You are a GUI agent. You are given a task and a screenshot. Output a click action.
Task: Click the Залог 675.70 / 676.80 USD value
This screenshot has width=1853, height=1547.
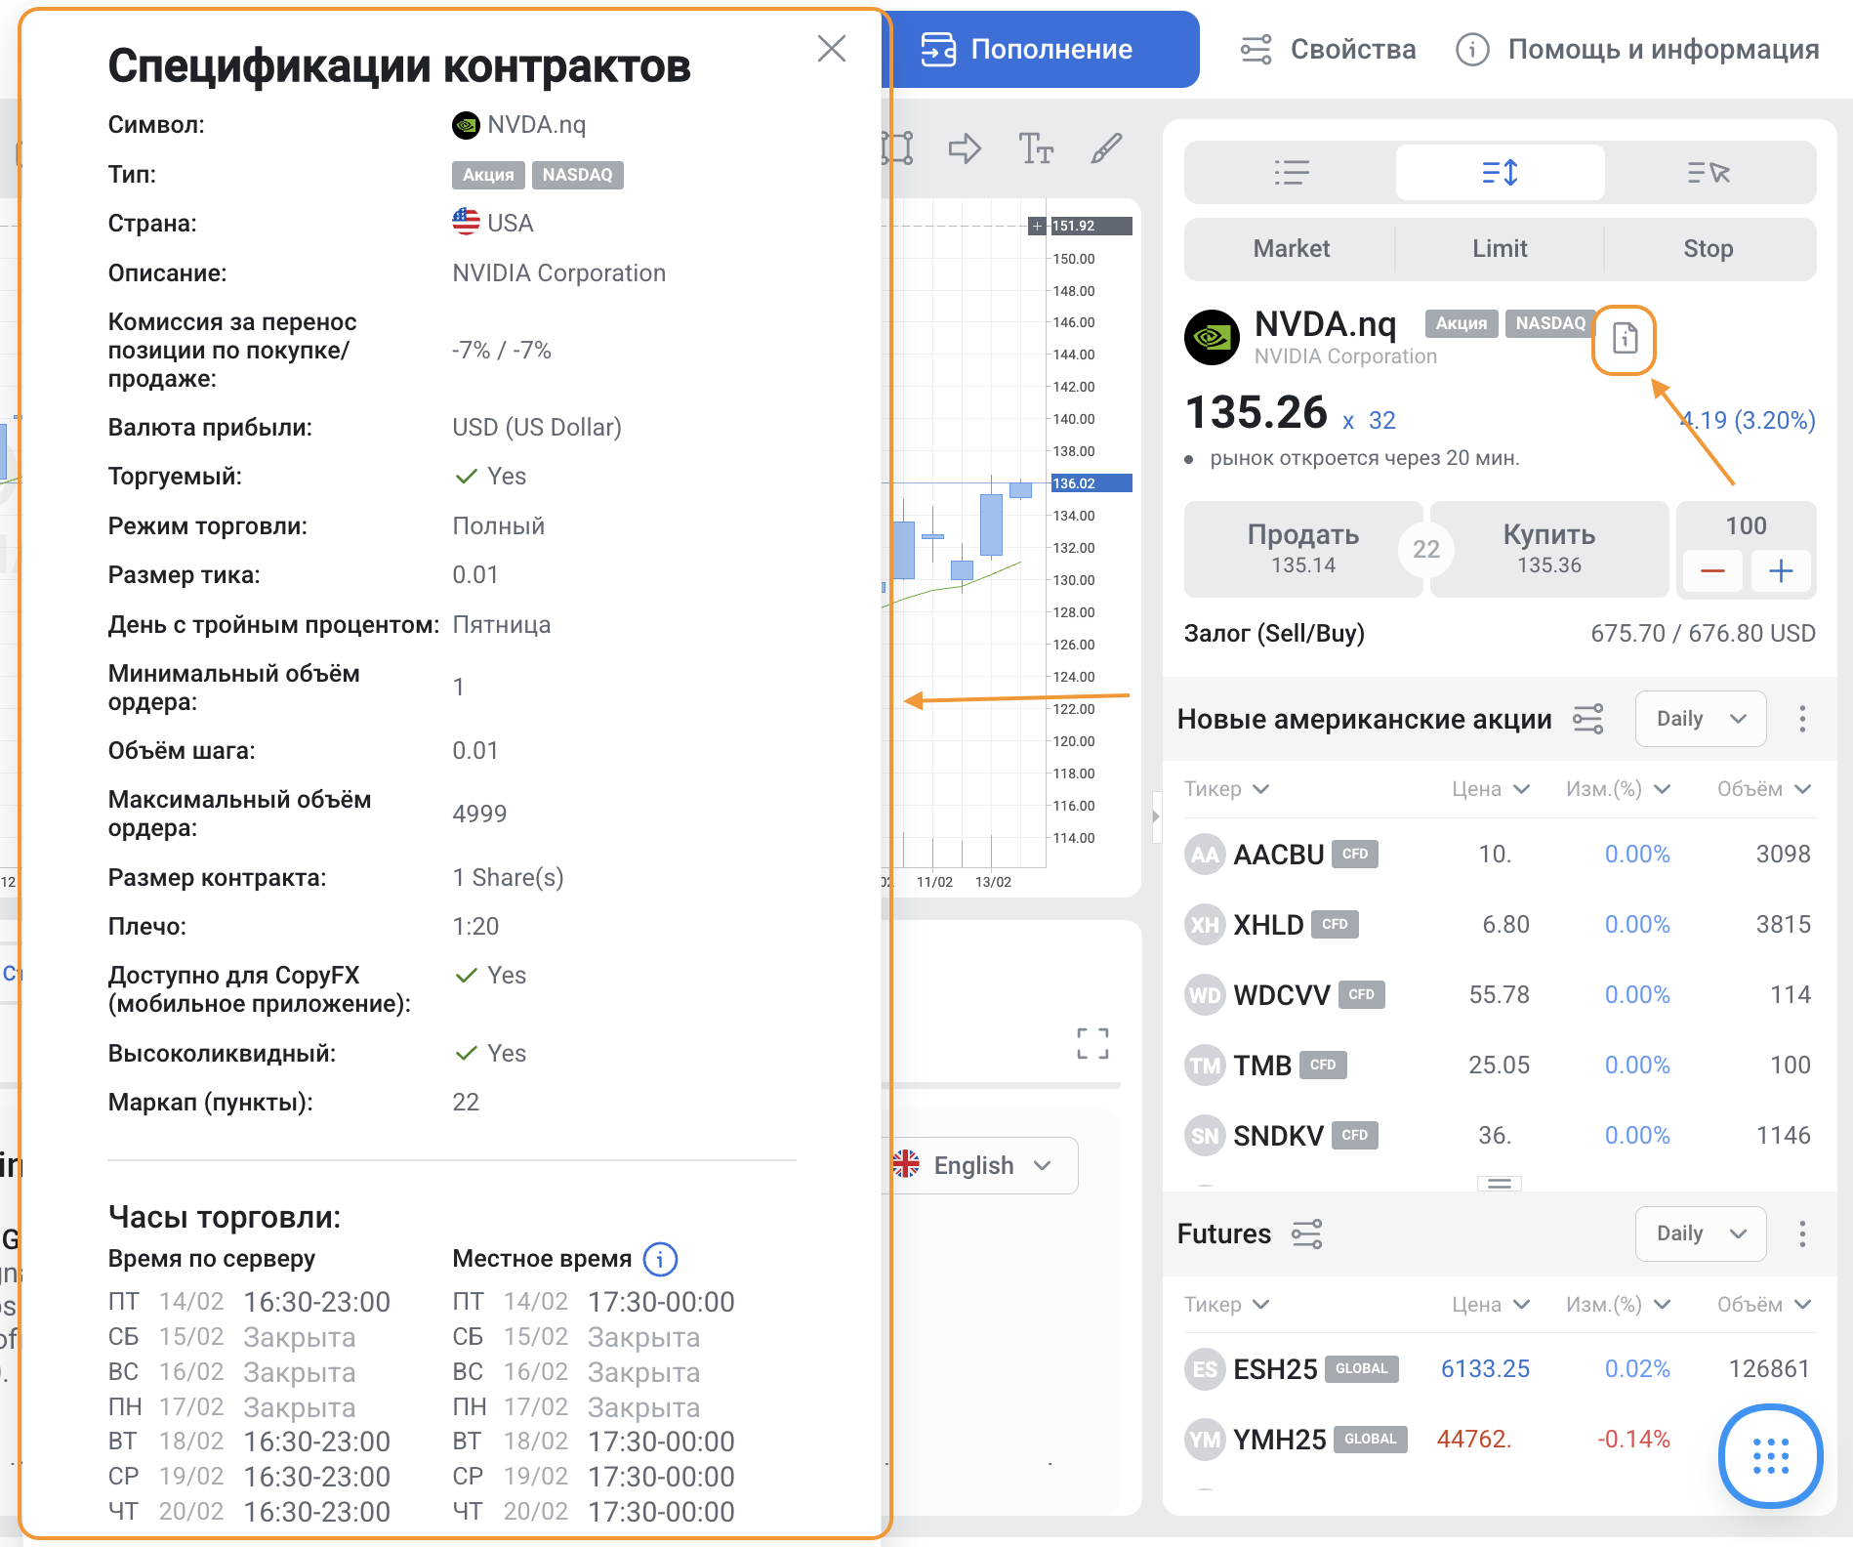[1703, 633]
